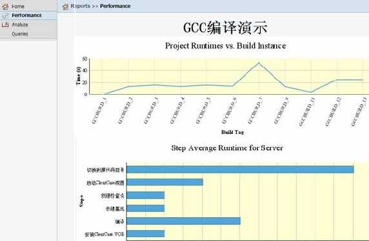Click the 编译 step bar
This screenshot has width=369, height=241.
coord(184,221)
